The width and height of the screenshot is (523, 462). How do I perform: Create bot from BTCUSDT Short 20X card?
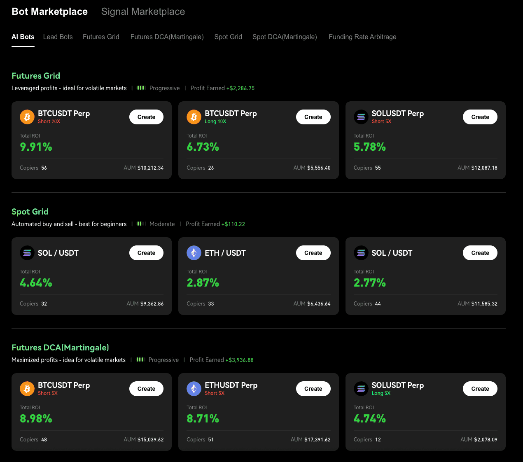click(x=146, y=117)
